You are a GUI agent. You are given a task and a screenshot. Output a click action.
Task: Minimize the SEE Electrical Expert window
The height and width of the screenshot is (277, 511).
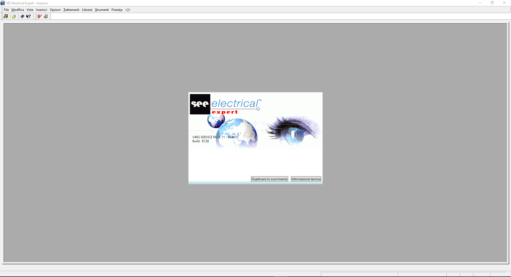[x=480, y=3]
